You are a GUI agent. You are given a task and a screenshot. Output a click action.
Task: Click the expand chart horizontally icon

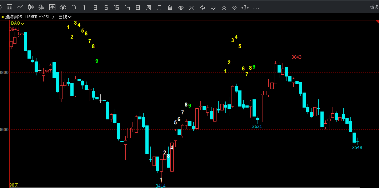click(181, 8)
